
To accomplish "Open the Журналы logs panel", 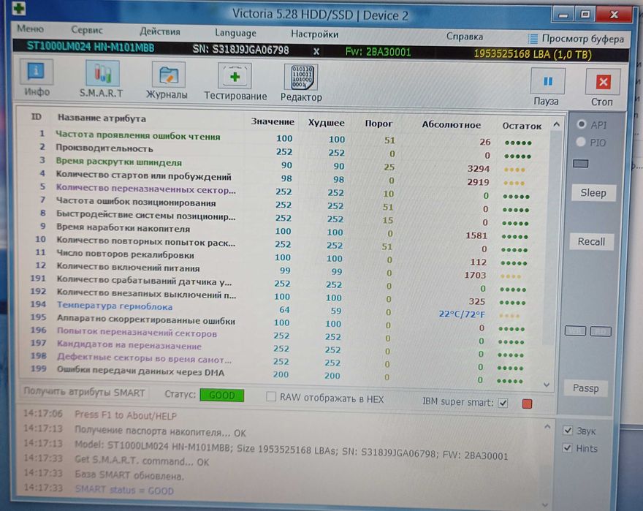I will point(167,81).
